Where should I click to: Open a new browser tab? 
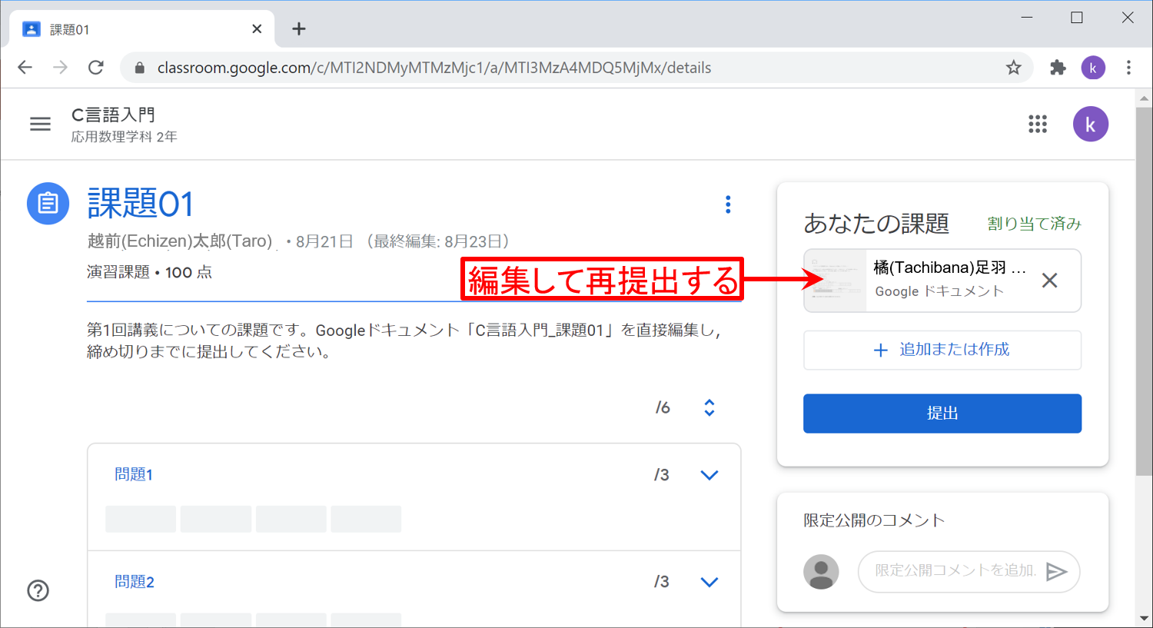(299, 29)
